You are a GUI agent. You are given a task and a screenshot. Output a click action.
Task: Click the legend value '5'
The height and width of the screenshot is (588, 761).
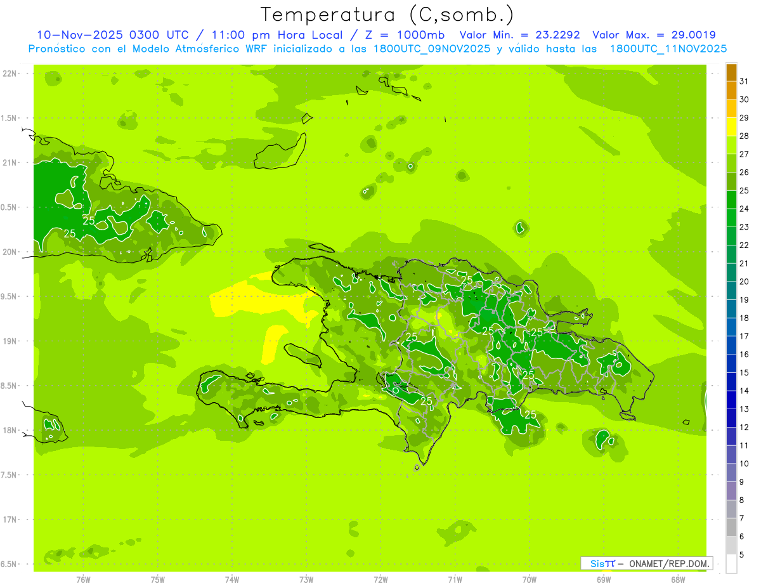coord(743,554)
